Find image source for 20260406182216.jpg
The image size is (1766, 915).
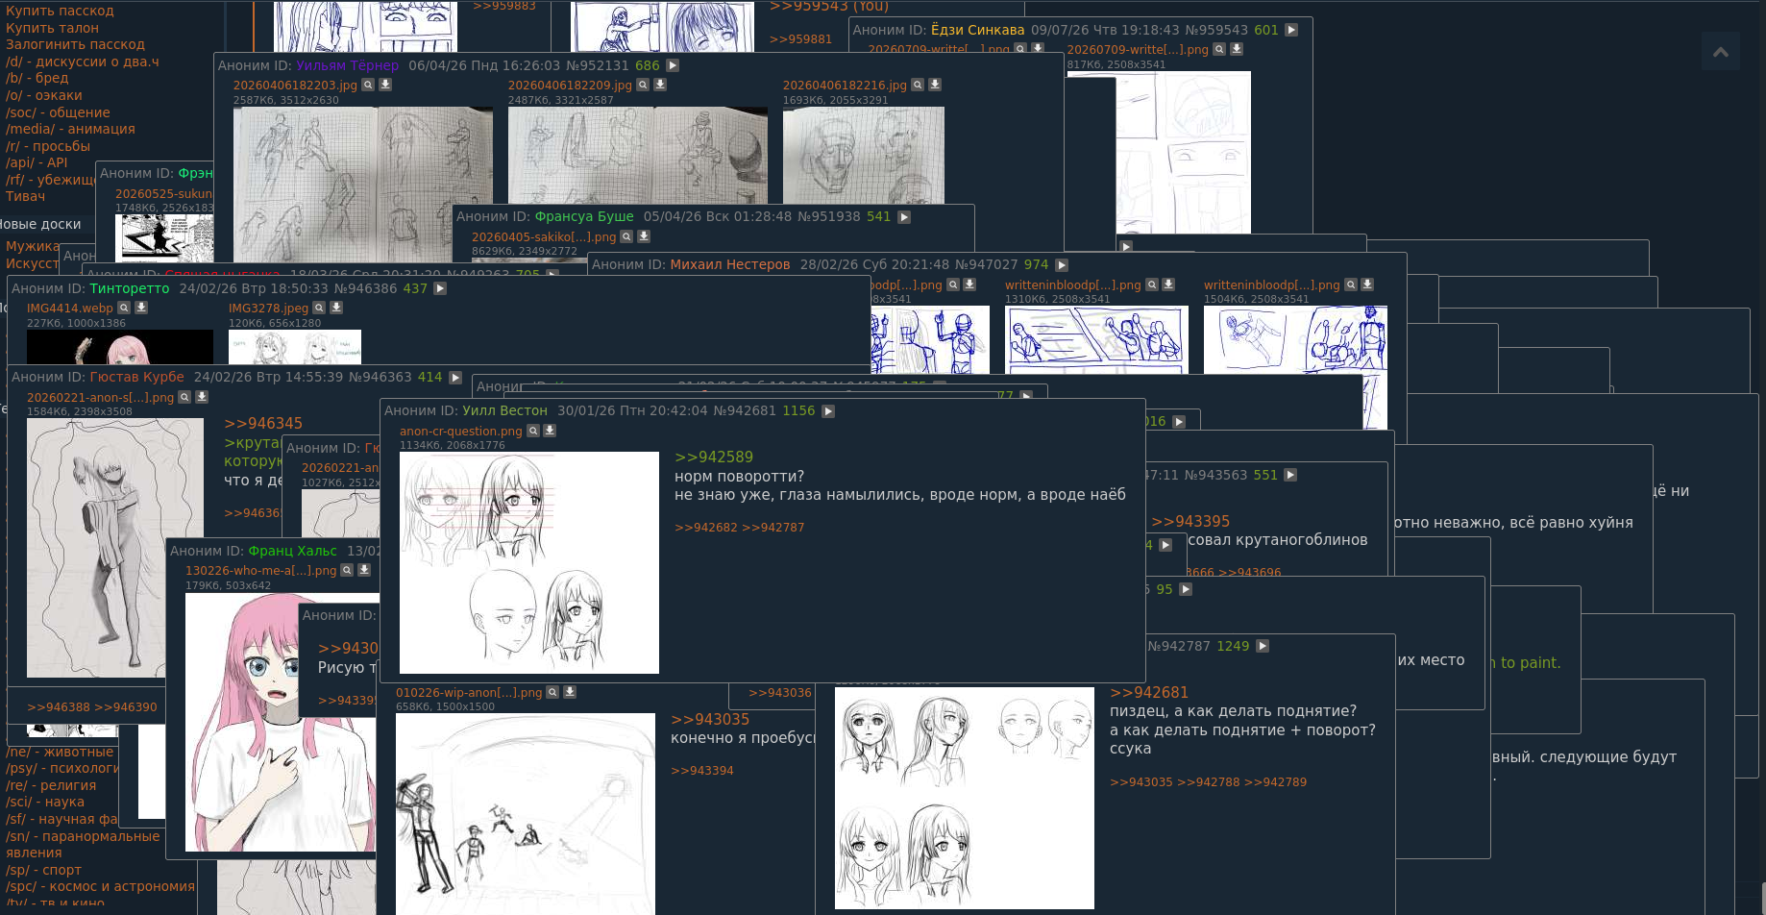pos(918,85)
